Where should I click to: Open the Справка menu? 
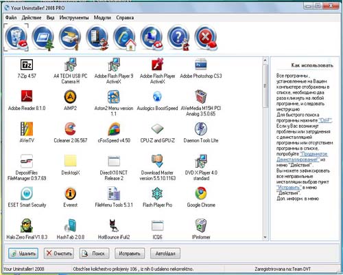pyautogui.click(x=125, y=18)
